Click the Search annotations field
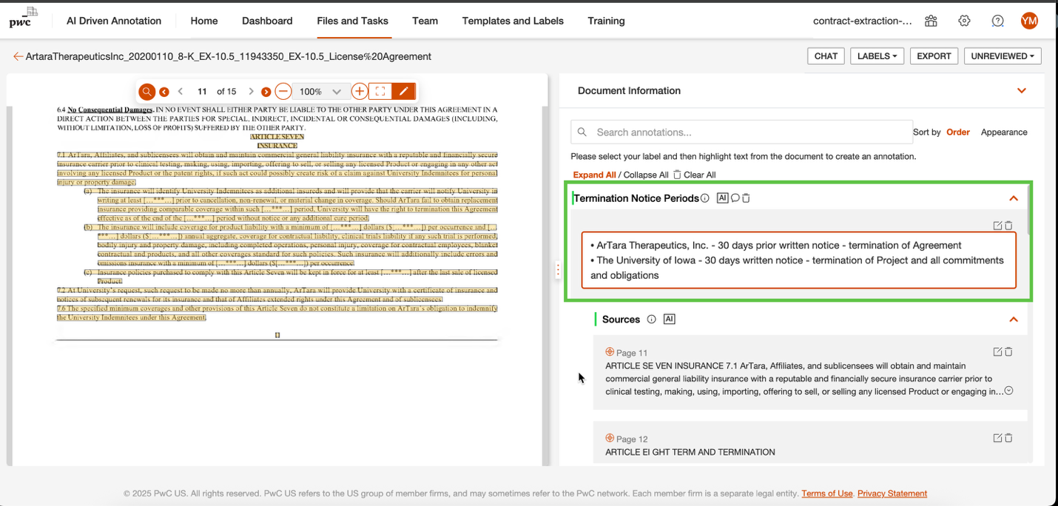This screenshot has width=1058, height=506. (x=740, y=132)
